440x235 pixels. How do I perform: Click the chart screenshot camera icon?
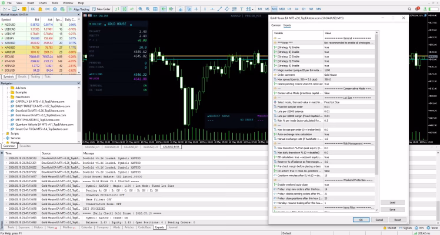click(180, 9)
